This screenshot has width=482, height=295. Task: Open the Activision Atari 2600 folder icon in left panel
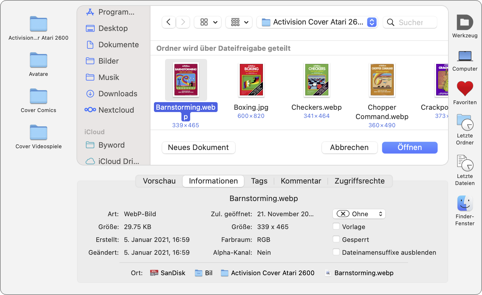38,24
